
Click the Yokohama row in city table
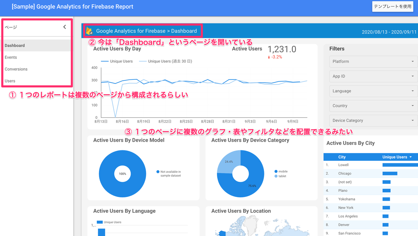371,199
